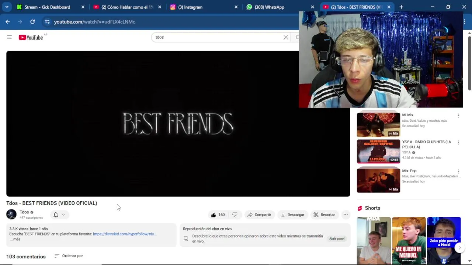This screenshot has width=472, height=265.
Task: Dislike the video with thumbs down
Action: coord(235,215)
